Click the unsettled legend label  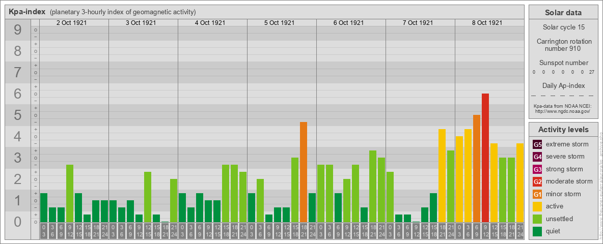559,219
